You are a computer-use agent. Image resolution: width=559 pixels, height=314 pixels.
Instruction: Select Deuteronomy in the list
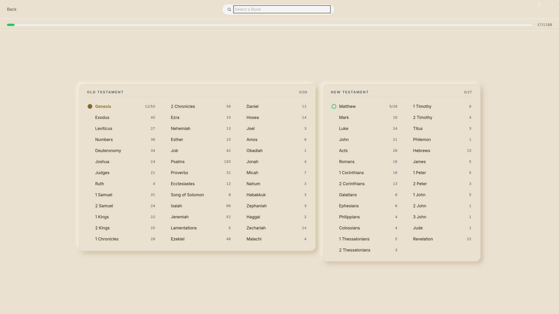(x=121, y=151)
